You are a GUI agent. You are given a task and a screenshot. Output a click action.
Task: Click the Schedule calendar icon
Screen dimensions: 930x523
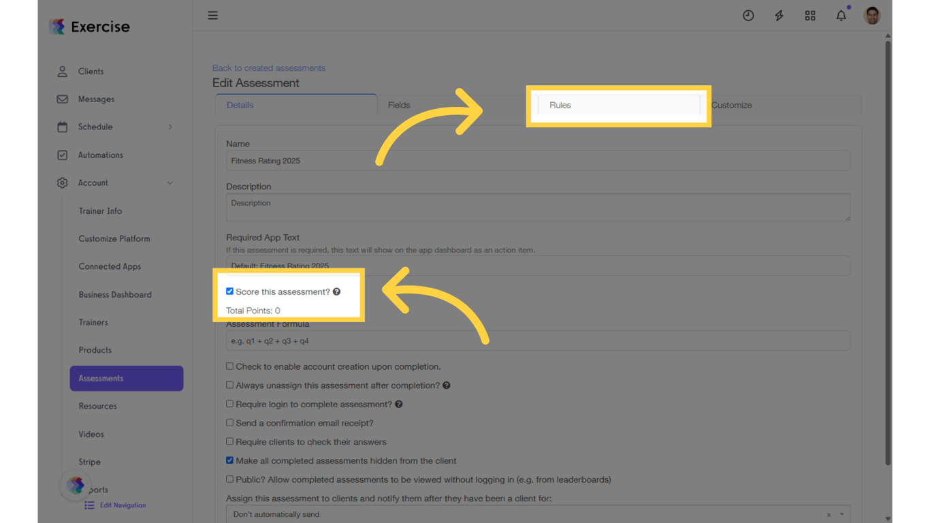(61, 127)
